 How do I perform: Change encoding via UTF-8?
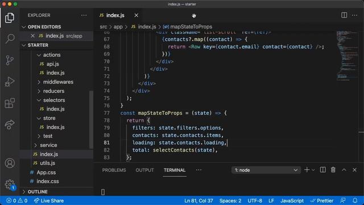[255, 200]
